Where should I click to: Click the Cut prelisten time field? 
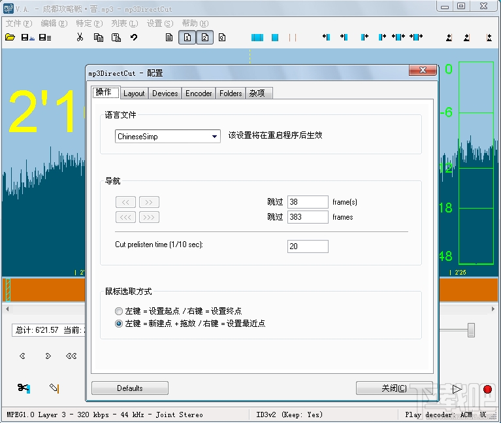tap(308, 246)
